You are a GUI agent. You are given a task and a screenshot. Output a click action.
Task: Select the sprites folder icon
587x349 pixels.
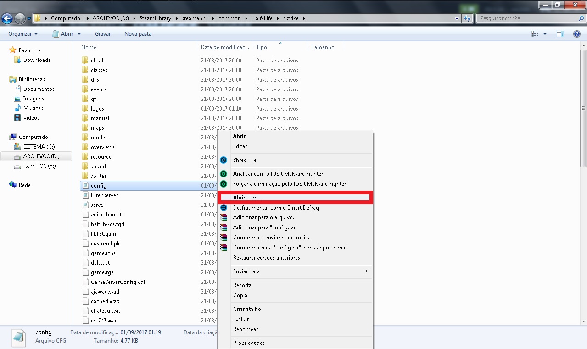(85, 176)
